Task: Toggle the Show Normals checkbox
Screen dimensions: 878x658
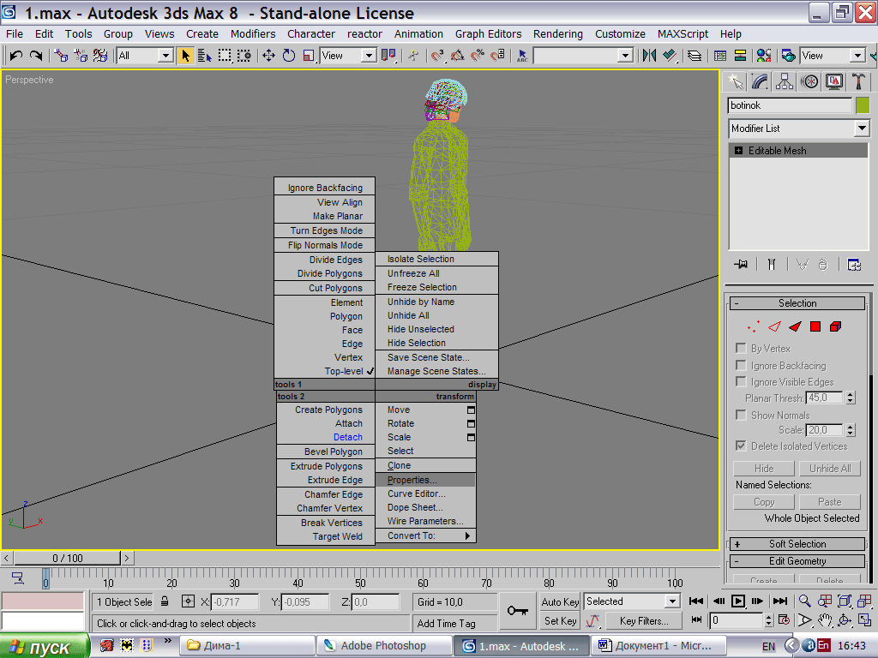Action: [741, 415]
